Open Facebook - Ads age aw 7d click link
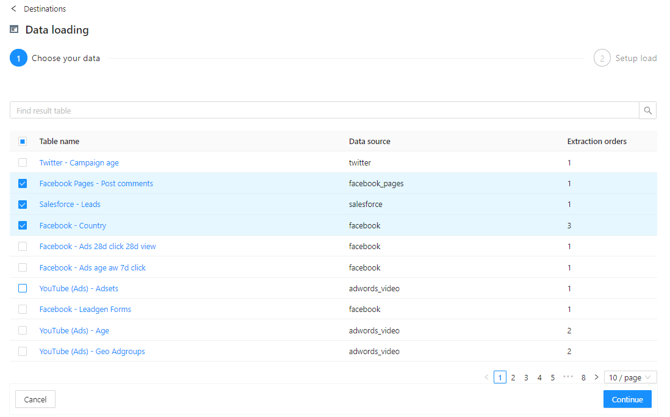The width and height of the screenshot is (670, 417). pyautogui.click(x=92, y=267)
